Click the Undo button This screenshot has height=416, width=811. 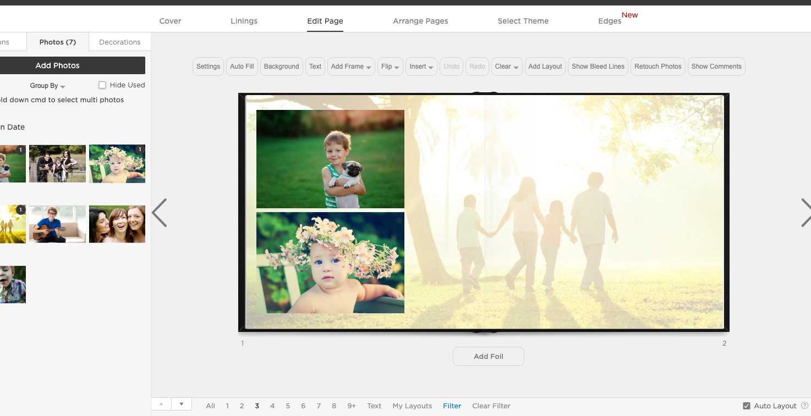pyautogui.click(x=452, y=66)
